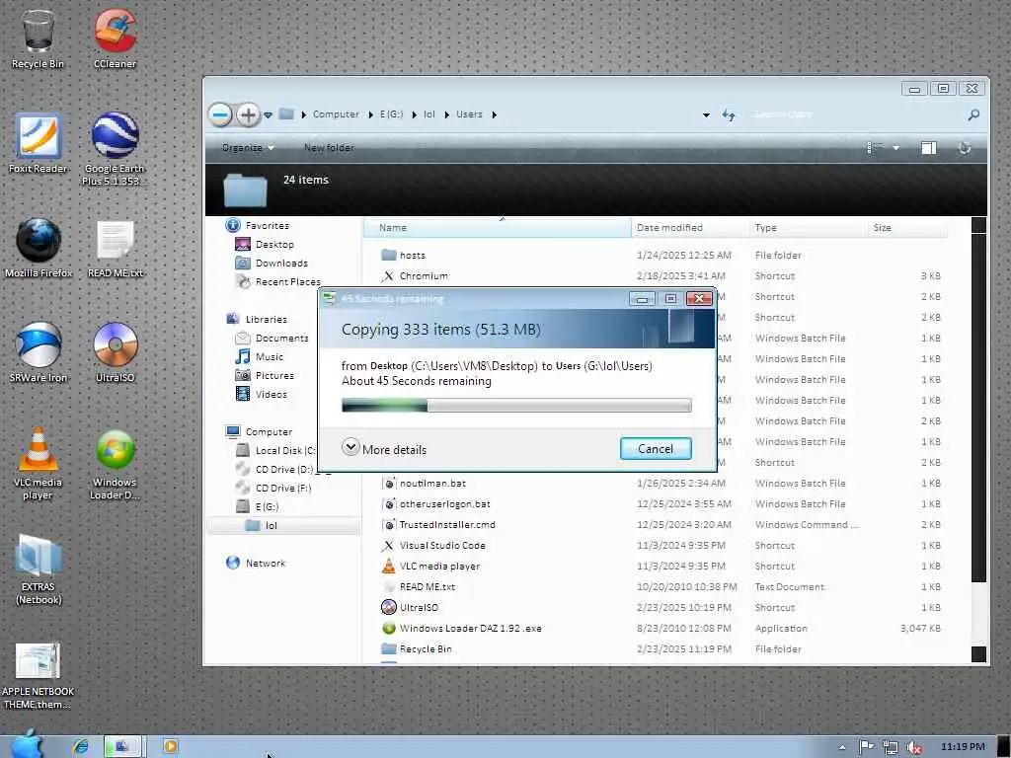Image resolution: width=1011 pixels, height=758 pixels.
Task: Select Mozilla Firefox desktop icon
Action: [39, 248]
